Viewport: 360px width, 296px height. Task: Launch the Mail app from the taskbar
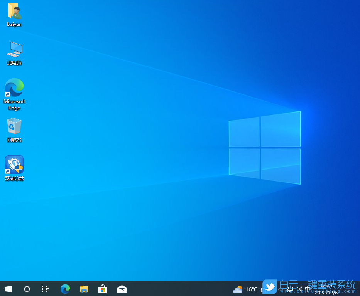[x=122, y=289]
